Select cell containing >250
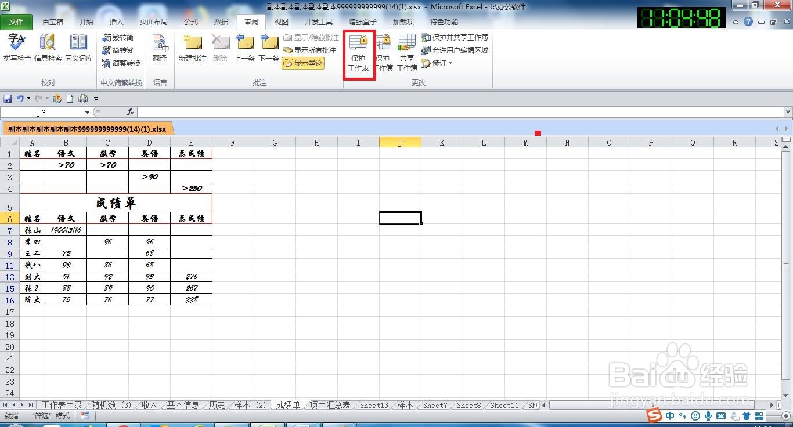Screen dimensions: 793x427 [191, 188]
